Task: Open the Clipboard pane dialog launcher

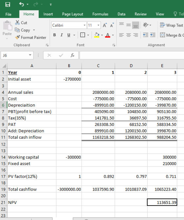Action: (47, 45)
